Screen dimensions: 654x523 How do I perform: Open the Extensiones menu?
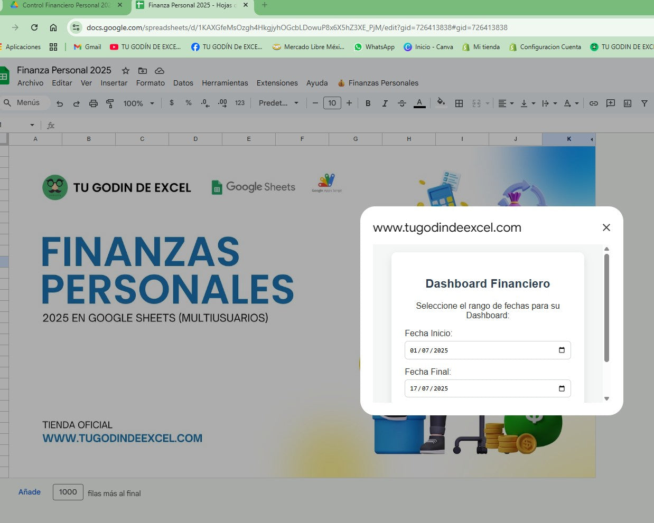click(277, 83)
